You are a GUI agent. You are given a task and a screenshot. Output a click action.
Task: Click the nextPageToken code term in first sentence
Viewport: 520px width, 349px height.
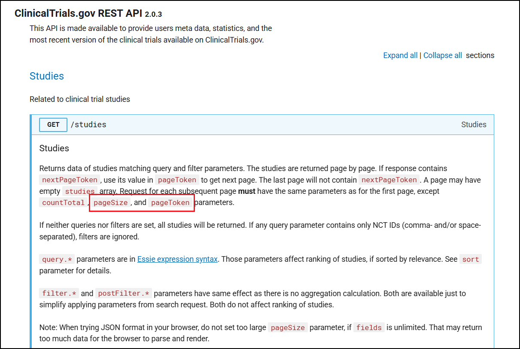click(70, 180)
